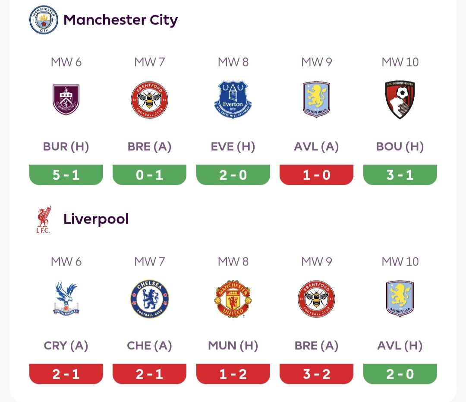Click the Manchester United badge for MW 8
This screenshot has height=402, width=466.
click(233, 299)
